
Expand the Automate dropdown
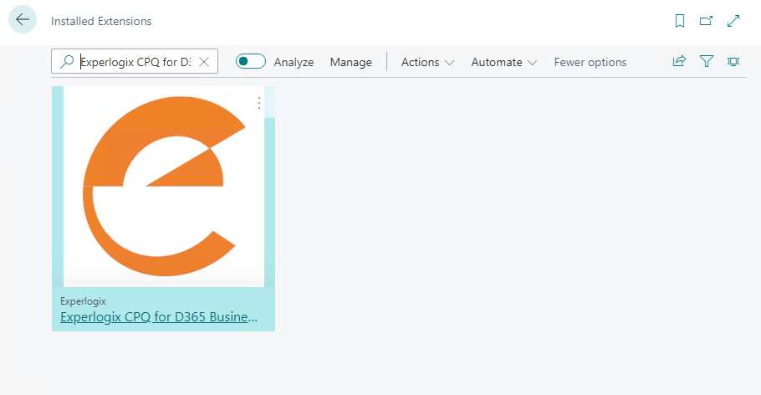[503, 62]
